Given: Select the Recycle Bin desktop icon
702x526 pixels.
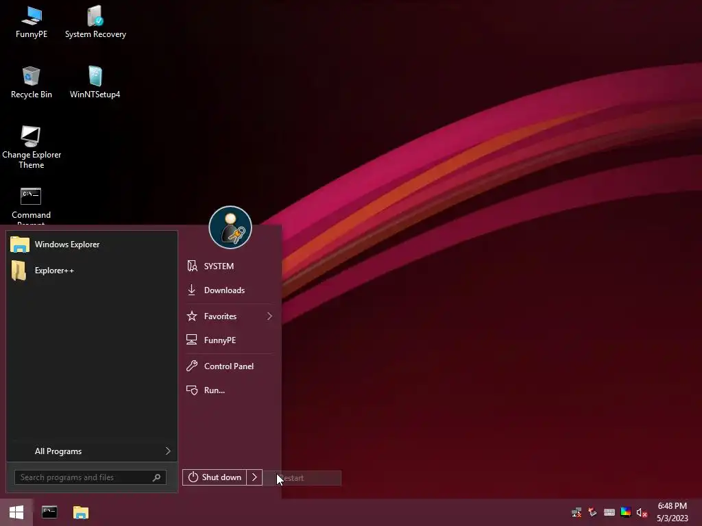Looking at the screenshot, I should coord(32,82).
